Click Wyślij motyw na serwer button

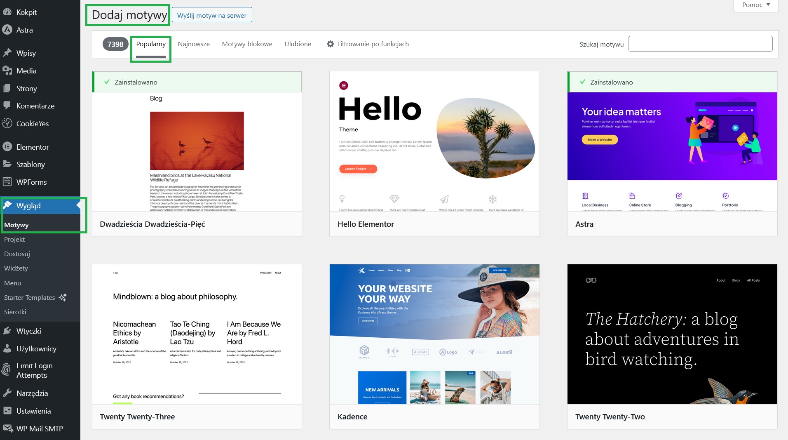pos(212,15)
